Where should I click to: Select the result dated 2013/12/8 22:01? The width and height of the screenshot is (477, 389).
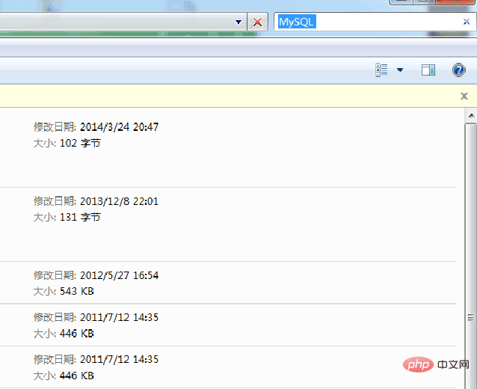click(227, 224)
